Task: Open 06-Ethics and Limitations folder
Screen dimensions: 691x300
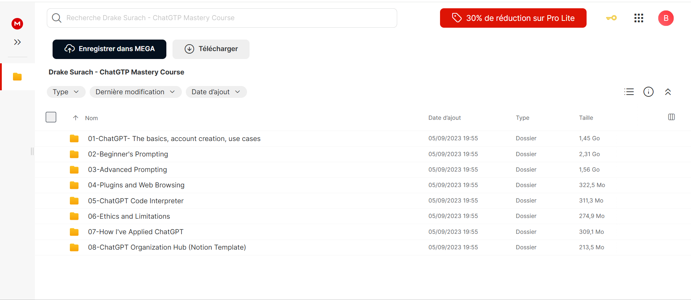Action: [129, 216]
